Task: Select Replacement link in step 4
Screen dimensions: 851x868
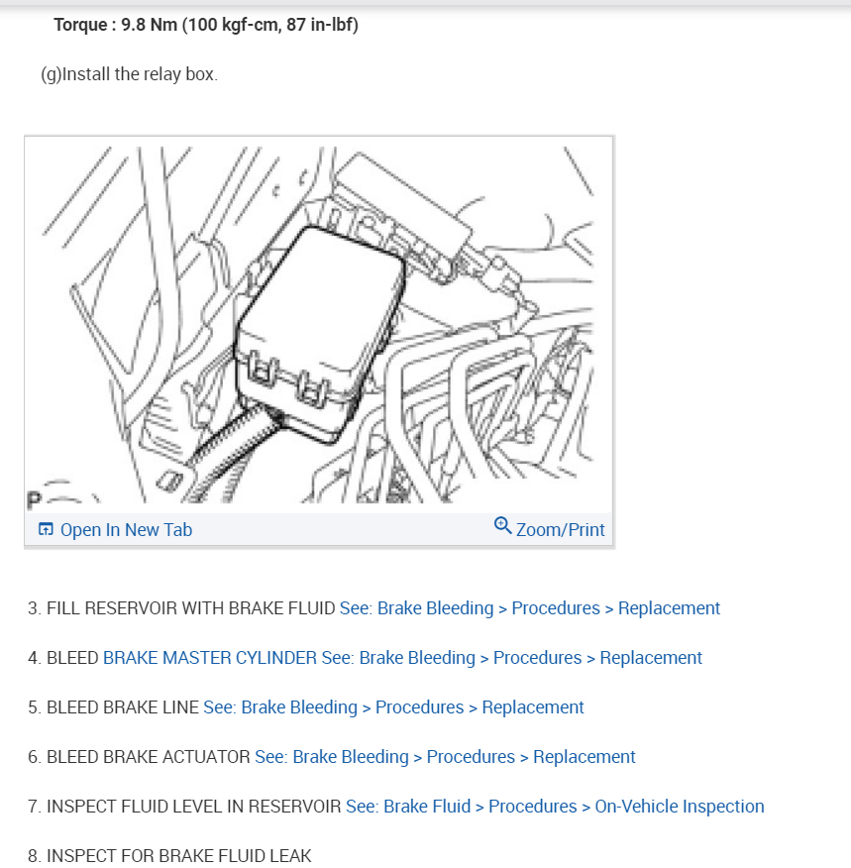Action: (651, 658)
